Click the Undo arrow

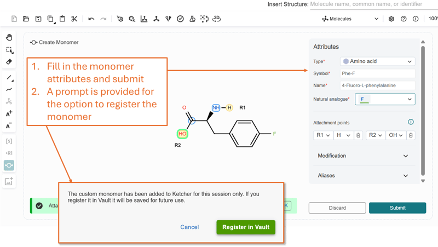tap(91, 19)
